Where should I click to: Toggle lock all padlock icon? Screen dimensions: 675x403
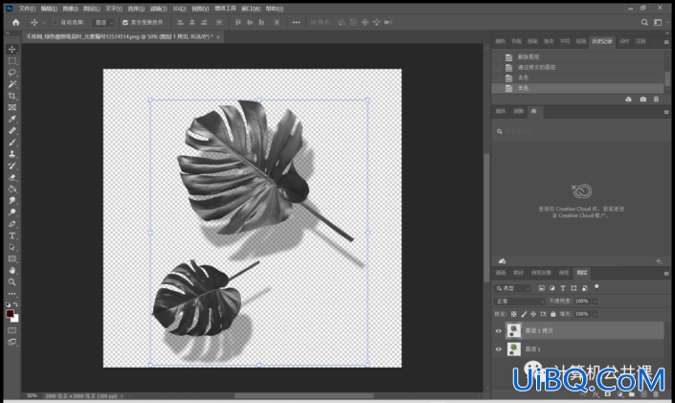pyautogui.click(x=552, y=314)
